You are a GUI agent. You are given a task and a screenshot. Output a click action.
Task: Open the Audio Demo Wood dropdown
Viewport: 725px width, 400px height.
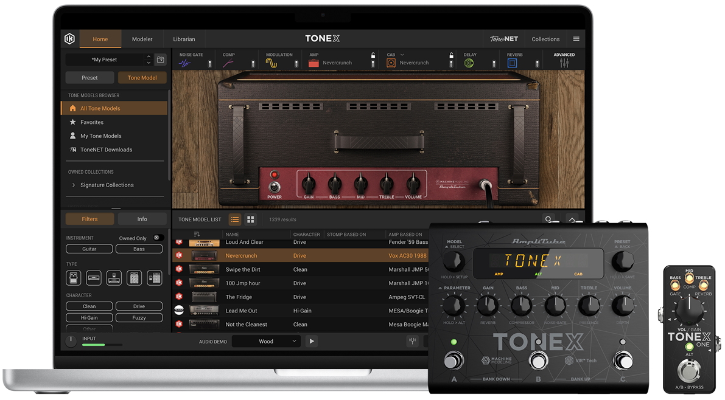[x=266, y=342]
